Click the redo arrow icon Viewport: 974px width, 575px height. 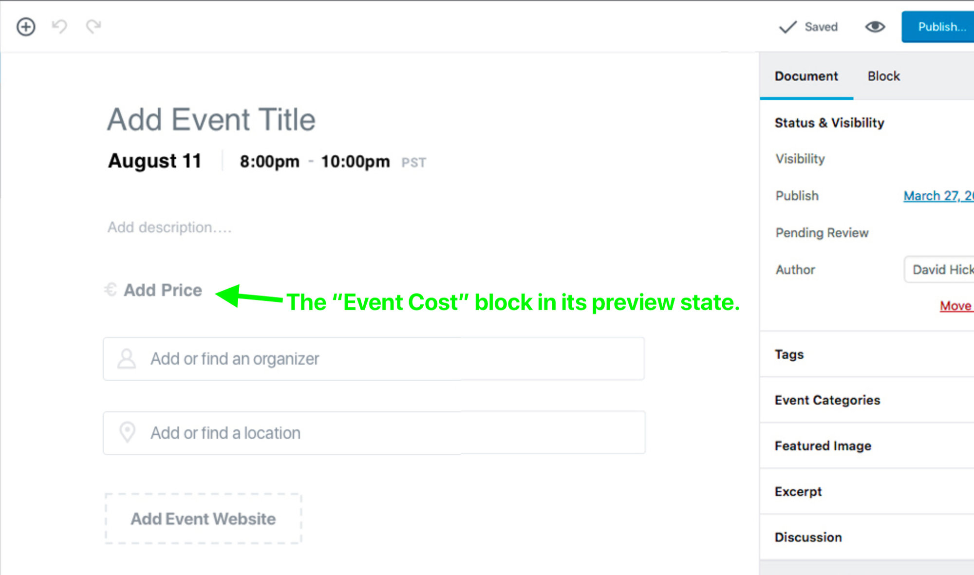click(93, 26)
